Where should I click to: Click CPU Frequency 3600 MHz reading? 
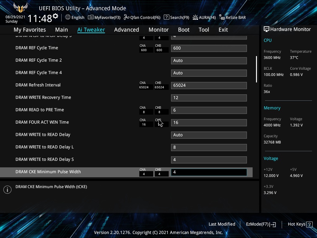click(272, 58)
